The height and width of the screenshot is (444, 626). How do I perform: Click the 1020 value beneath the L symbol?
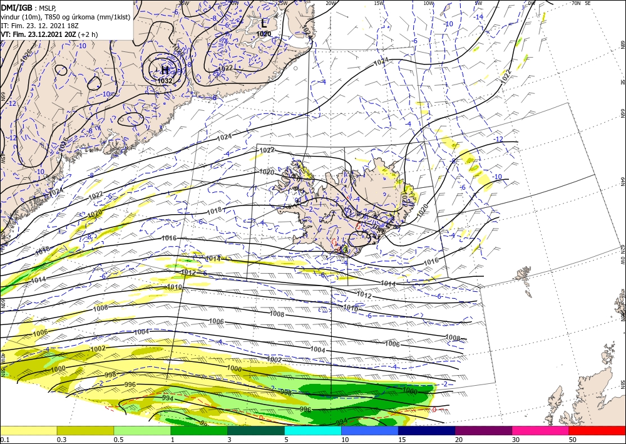pyautogui.click(x=264, y=34)
